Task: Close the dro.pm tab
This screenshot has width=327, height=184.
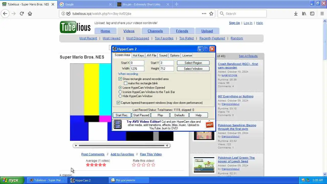Action: [x=168, y=4]
